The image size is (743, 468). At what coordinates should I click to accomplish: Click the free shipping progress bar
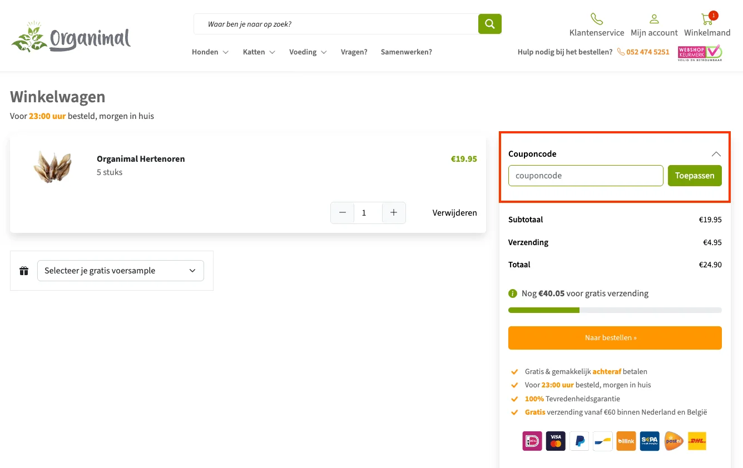coord(615,310)
